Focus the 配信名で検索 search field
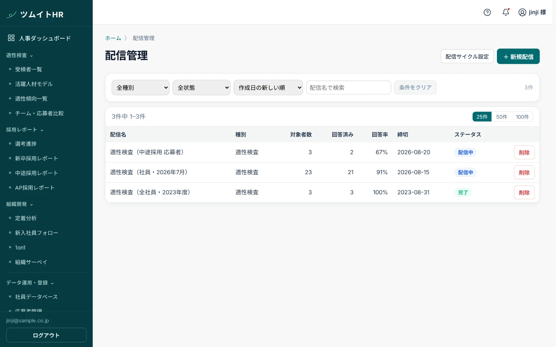Image resolution: width=556 pixels, height=347 pixels. 349,87
